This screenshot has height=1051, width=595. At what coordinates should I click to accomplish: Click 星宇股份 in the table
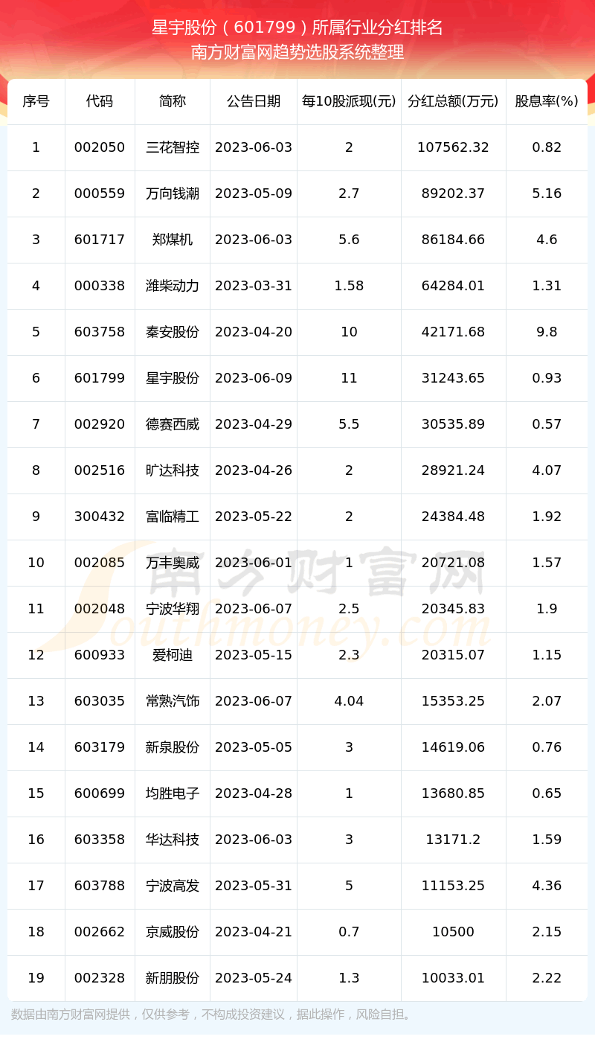(173, 378)
